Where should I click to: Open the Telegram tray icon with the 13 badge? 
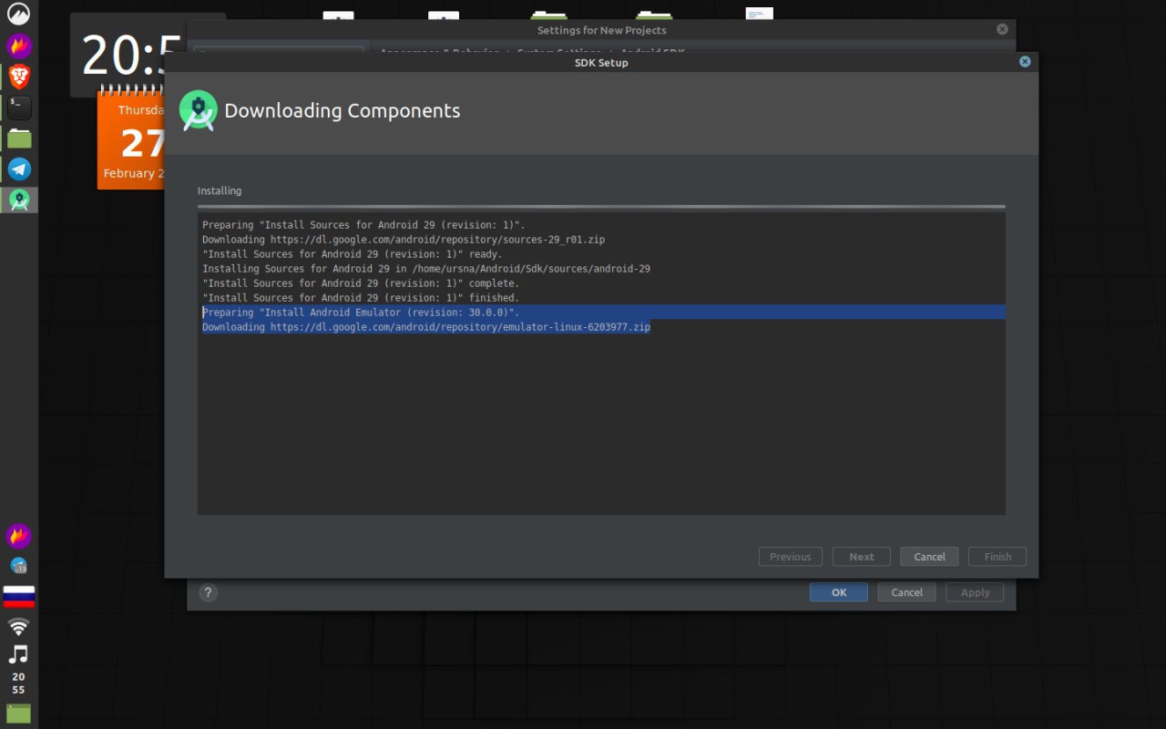click(x=18, y=566)
